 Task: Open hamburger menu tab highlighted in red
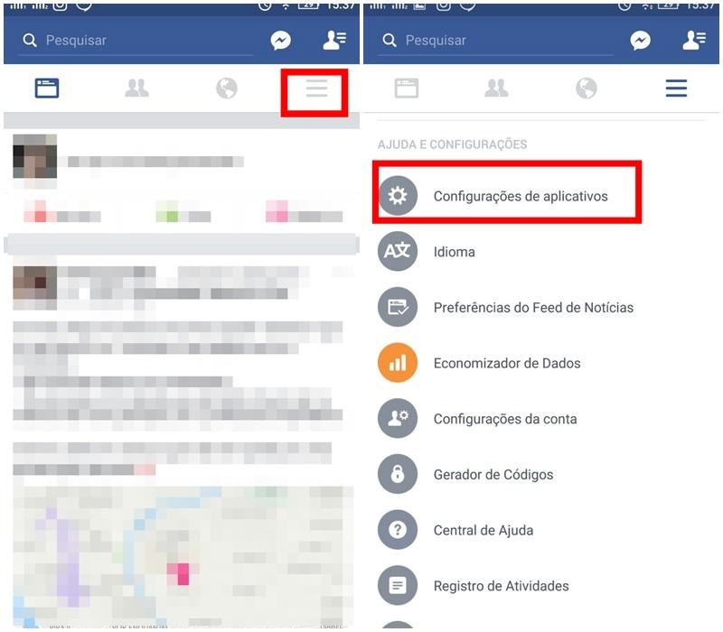(x=317, y=88)
